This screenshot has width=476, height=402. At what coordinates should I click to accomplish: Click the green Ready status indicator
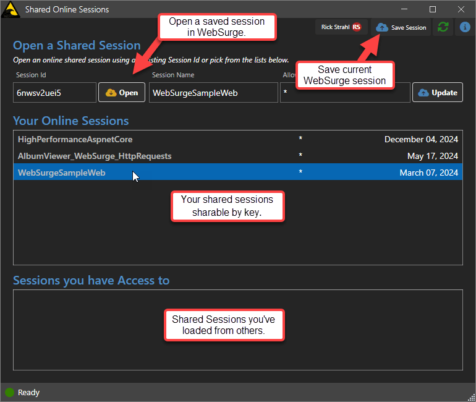(x=10, y=392)
